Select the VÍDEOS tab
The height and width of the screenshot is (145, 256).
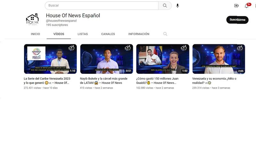point(59,34)
